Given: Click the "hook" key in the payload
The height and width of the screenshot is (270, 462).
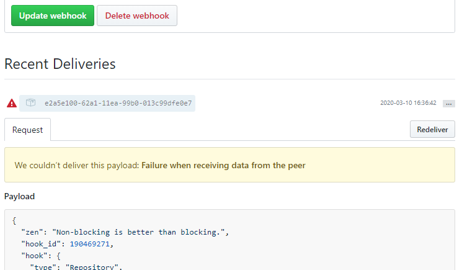Looking at the screenshot, I should (x=34, y=256).
